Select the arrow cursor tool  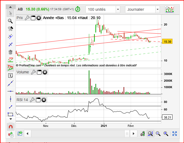[x=10, y=13]
